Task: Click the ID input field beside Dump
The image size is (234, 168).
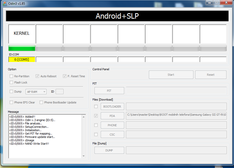Action: click(x=60, y=92)
